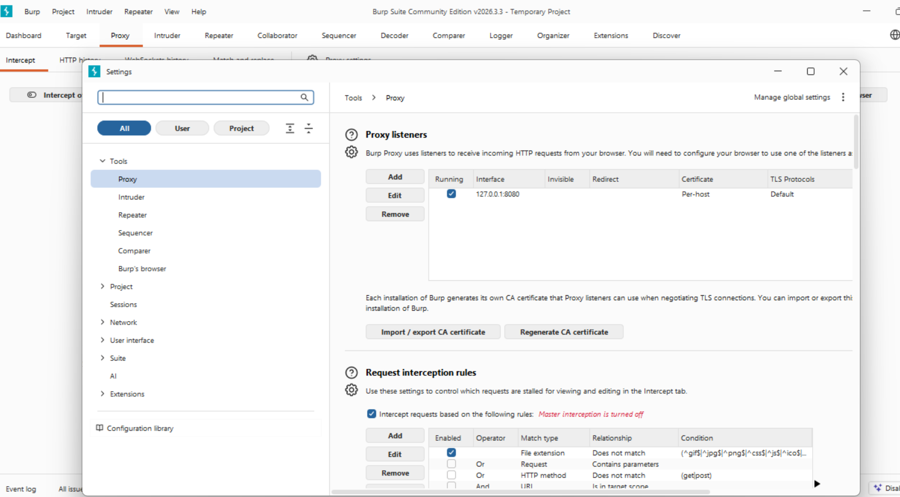
Task: Expand the Suite tree node
Action: 102,358
